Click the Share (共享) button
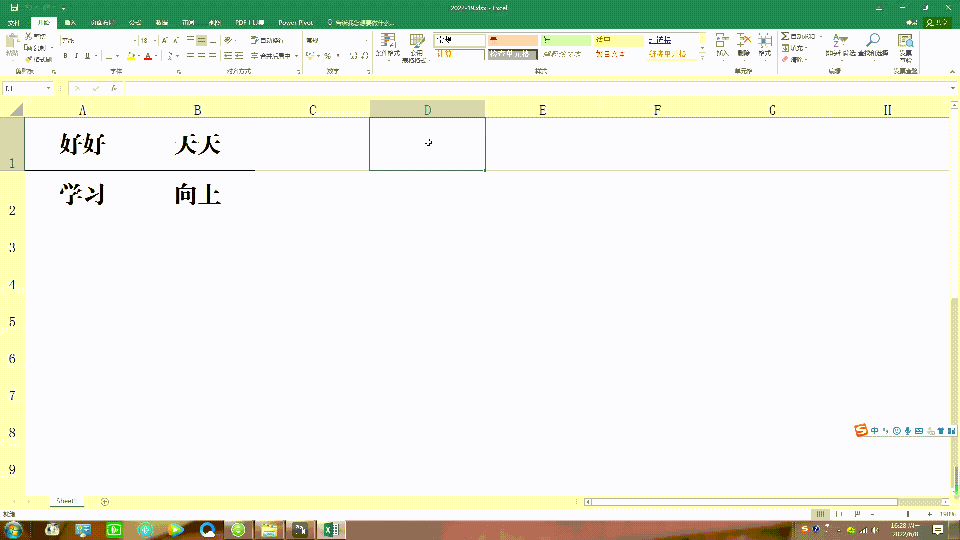 (937, 23)
